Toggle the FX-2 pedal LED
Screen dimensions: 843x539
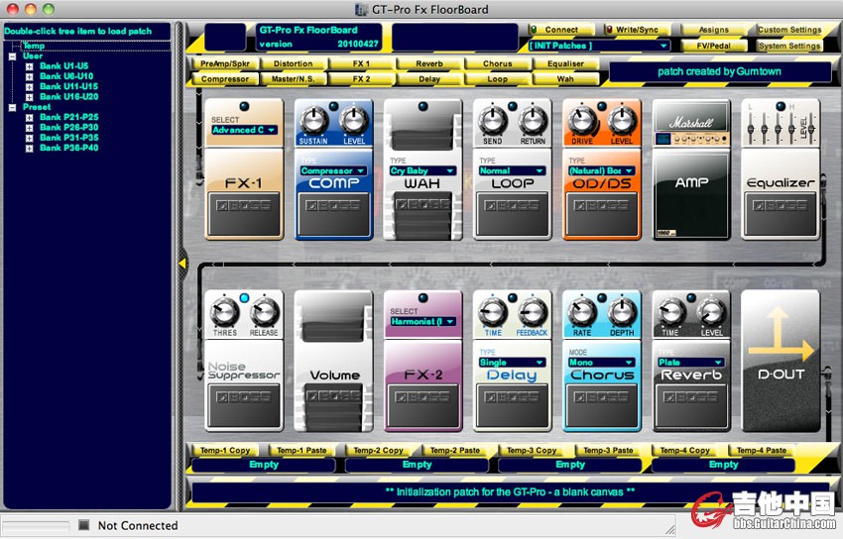tap(423, 297)
